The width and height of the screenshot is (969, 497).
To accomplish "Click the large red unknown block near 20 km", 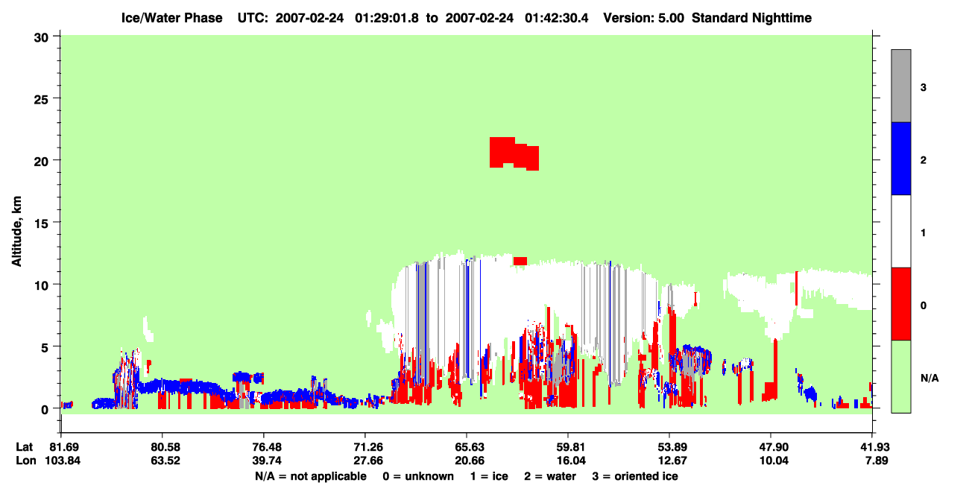I will pyautogui.click(x=514, y=153).
